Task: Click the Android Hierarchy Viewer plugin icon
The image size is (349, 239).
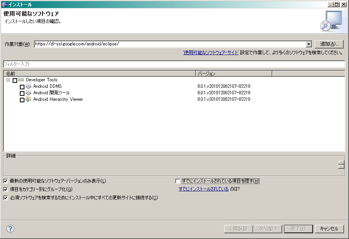Action: tap(28, 100)
